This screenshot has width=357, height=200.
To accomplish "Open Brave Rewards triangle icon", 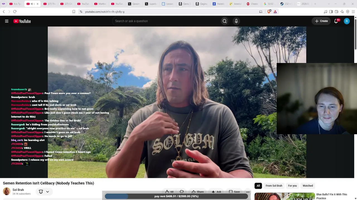I will coord(275,12).
